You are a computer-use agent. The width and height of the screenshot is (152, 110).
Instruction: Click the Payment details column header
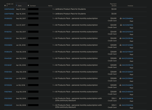(113, 5)
